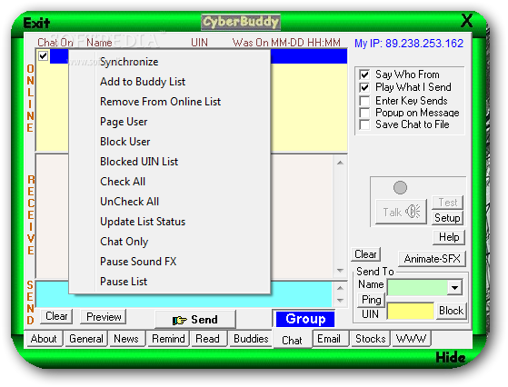Select the Chat tab

click(x=293, y=340)
